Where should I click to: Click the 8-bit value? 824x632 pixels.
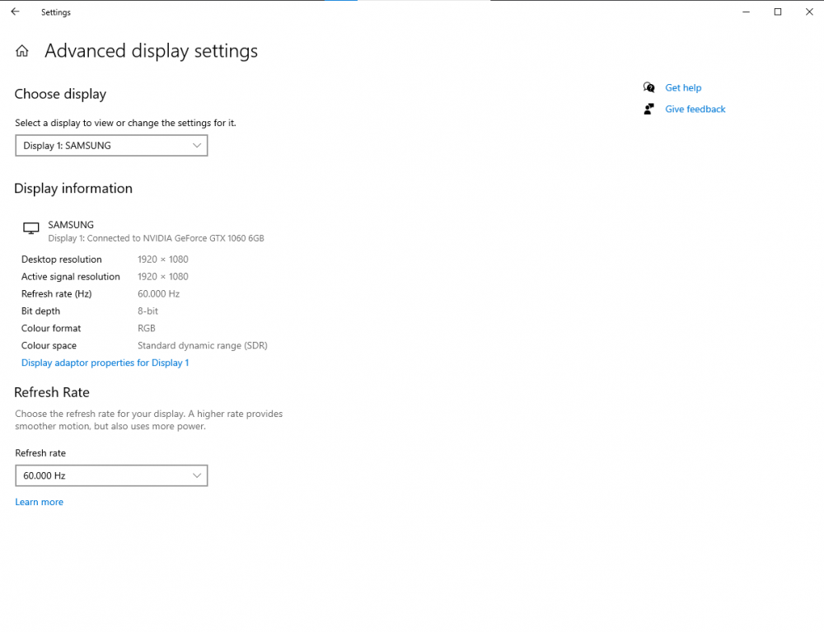147,311
